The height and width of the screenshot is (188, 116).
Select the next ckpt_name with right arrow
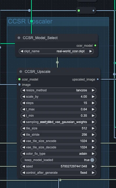(91, 51)
